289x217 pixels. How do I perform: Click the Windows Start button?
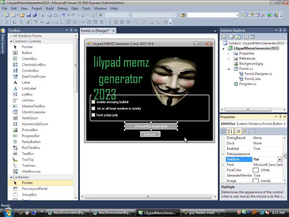click(8, 213)
